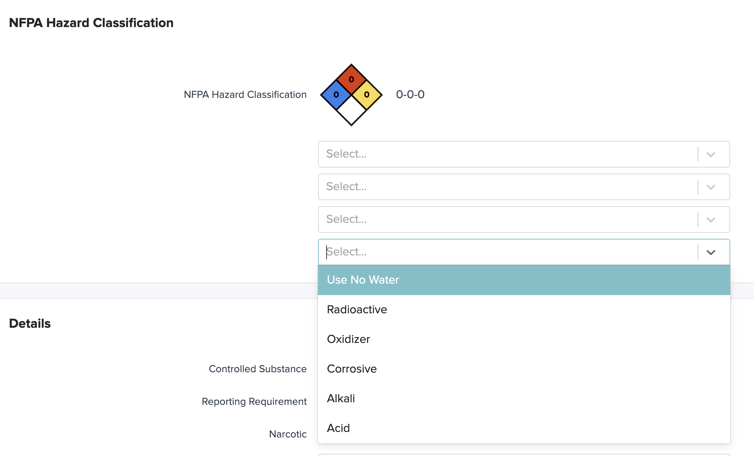Viewport: 754px width, 456px height.
Task: Select Oxidizer from the list
Action: click(348, 339)
